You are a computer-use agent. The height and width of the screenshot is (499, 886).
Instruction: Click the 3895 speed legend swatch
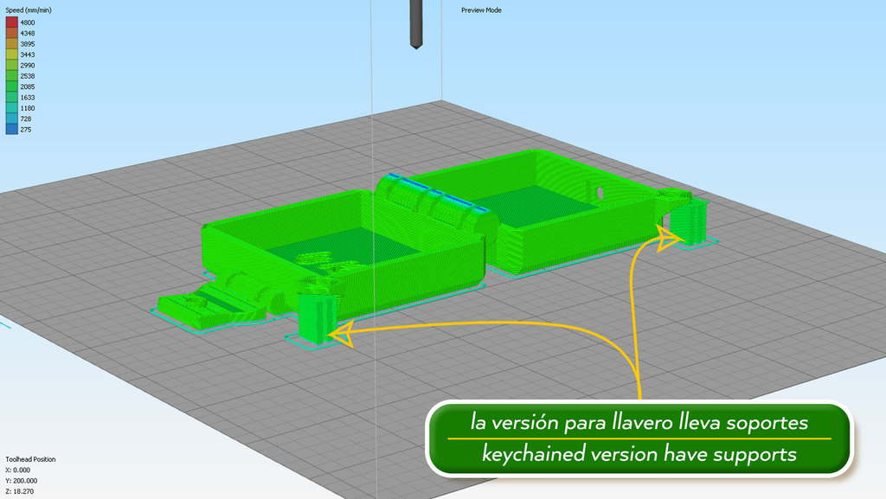point(12,43)
